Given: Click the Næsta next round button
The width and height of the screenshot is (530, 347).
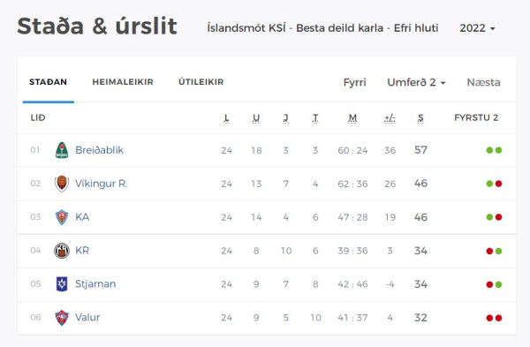Looking at the screenshot, I should [x=483, y=82].
